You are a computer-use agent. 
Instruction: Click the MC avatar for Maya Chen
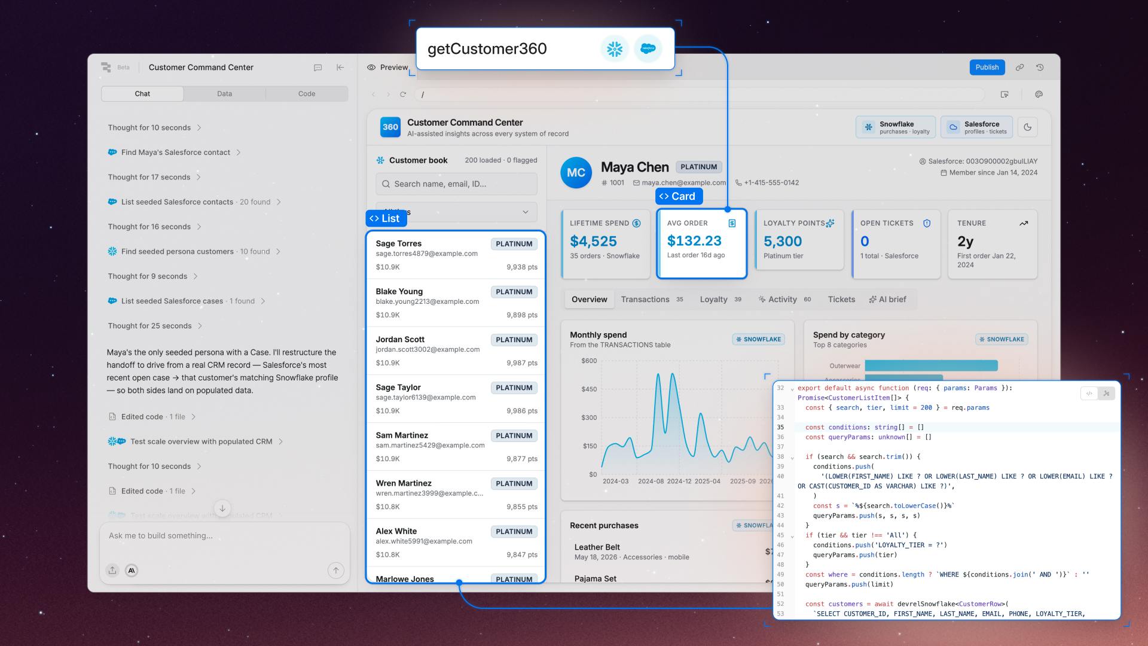[576, 173]
